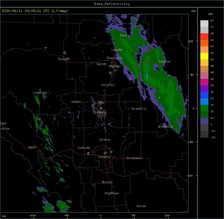Click the Drumheller city label

coord(166,127)
